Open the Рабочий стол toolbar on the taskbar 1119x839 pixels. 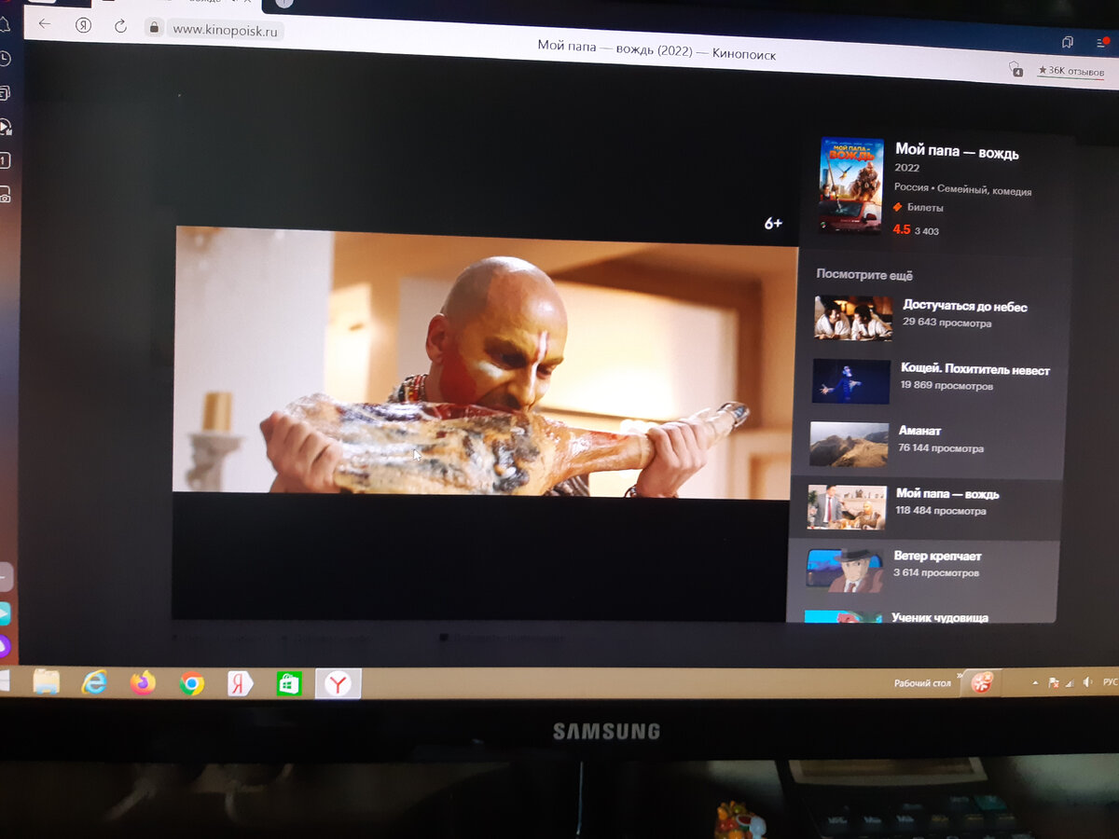[921, 683]
